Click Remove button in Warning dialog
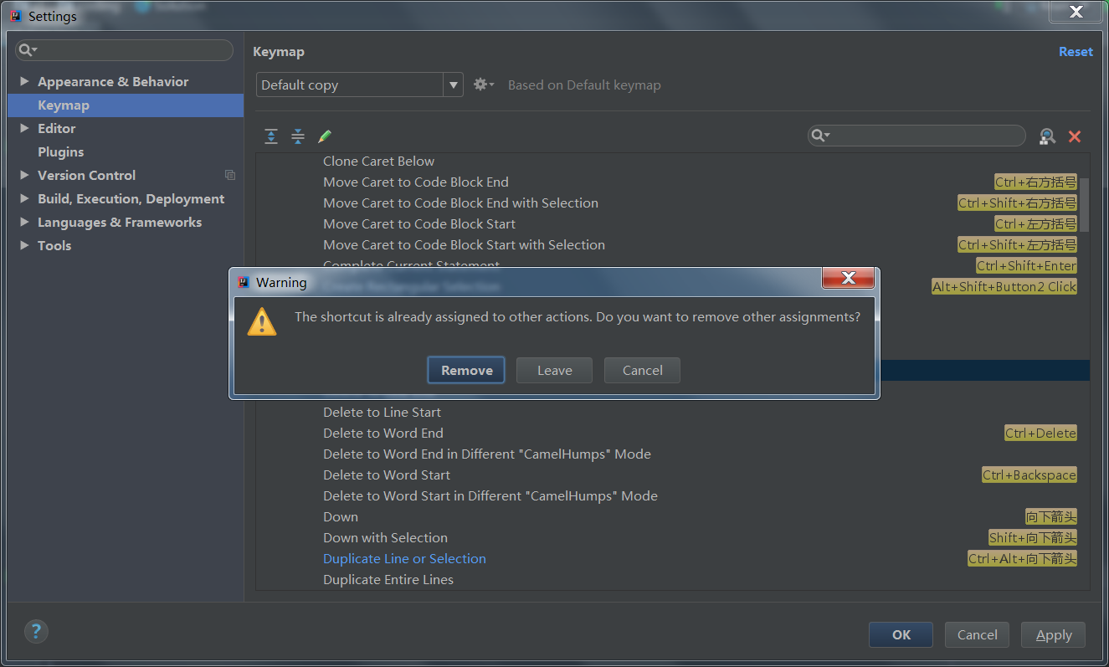Viewport: 1109px width, 667px height. coord(466,370)
